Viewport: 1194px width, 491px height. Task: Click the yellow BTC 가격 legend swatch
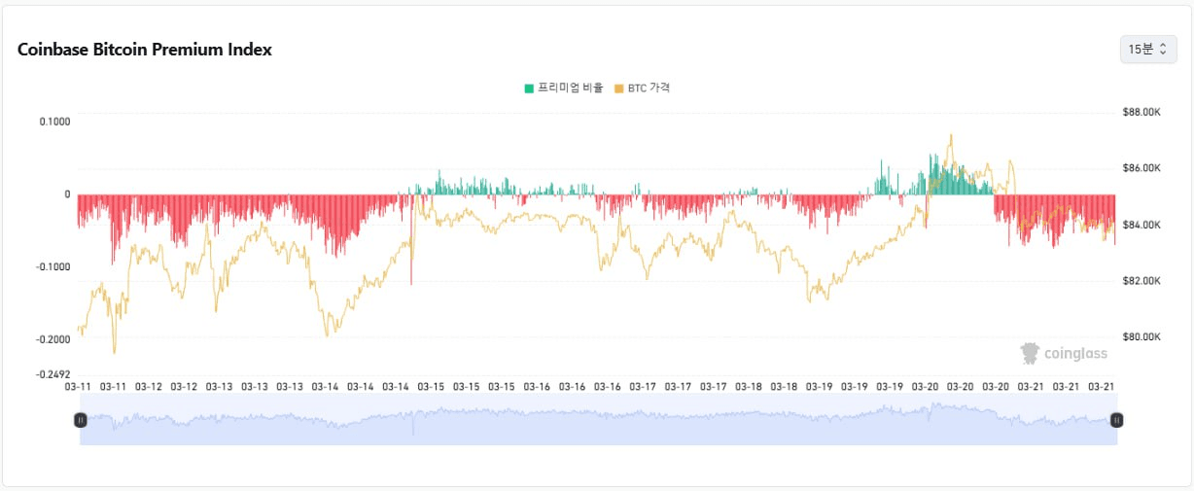(619, 88)
